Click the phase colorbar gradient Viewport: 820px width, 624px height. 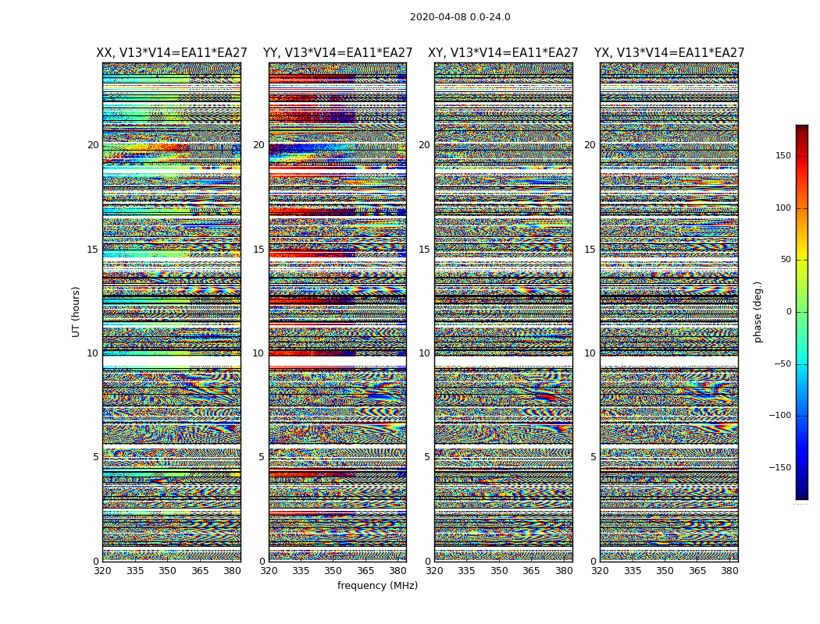pyautogui.click(x=802, y=312)
